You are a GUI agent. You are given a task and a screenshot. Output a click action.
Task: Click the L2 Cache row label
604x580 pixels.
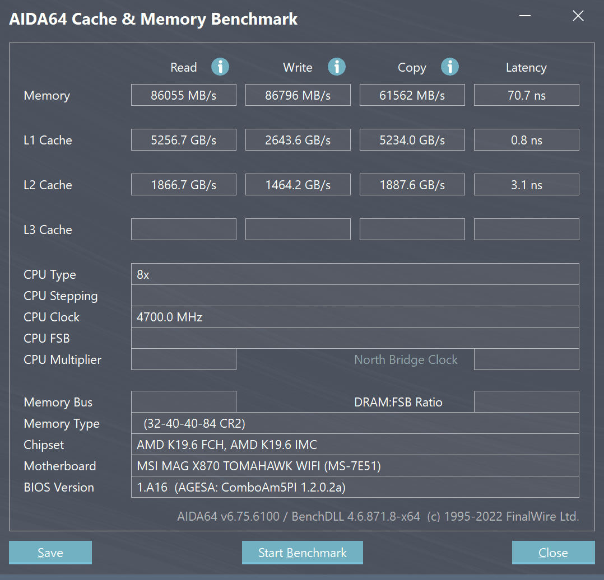click(48, 185)
